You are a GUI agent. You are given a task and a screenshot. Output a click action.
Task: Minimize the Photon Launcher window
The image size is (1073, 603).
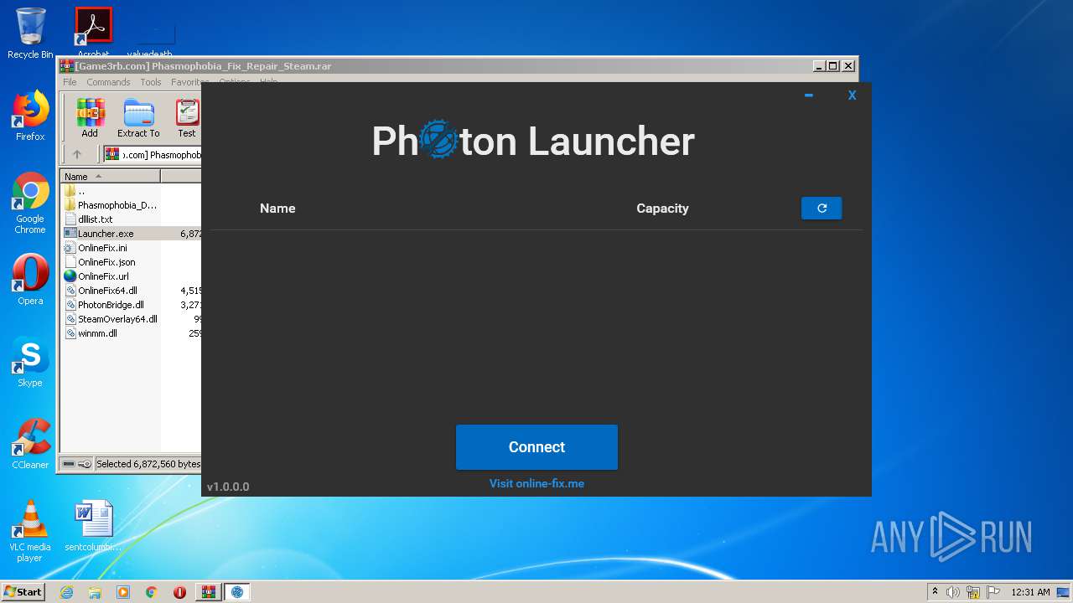point(809,95)
